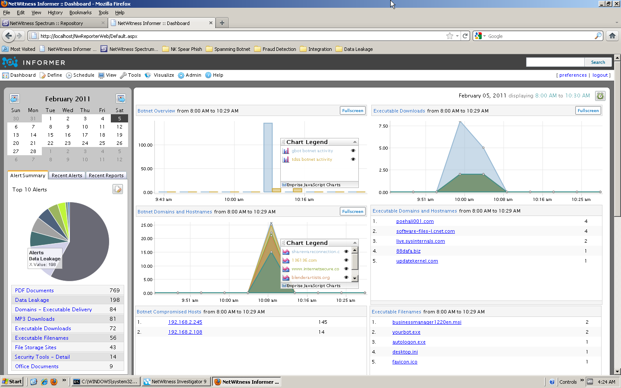Toggle visibility of 136136.com series
Screen dimensions: 621x388
click(346, 260)
